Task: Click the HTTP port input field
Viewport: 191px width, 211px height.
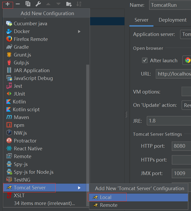Action: coord(181,146)
